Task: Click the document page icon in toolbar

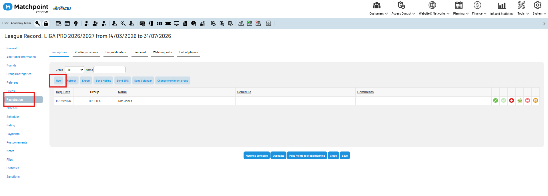Action: tap(185, 23)
